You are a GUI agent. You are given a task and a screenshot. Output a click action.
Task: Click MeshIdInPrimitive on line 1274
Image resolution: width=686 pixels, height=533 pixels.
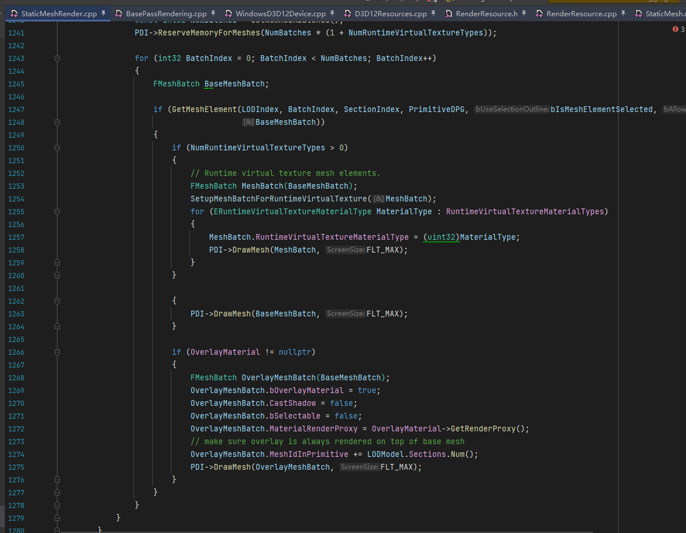pos(308,454)
